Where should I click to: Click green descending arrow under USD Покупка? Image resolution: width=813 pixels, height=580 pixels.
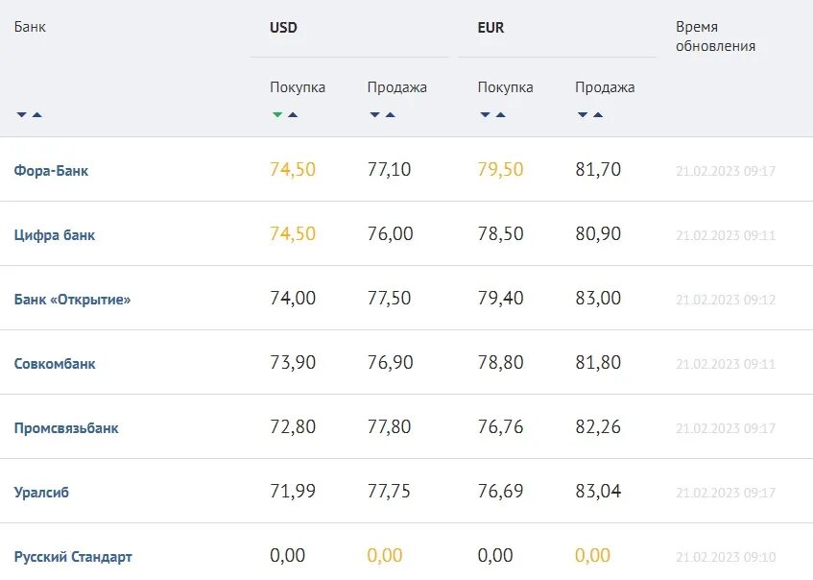pos(277,115)
